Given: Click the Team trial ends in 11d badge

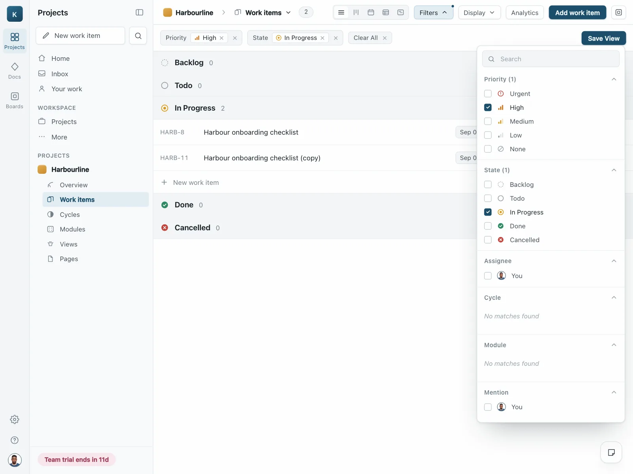Looking at the screenshot, I should click(77, 459).
